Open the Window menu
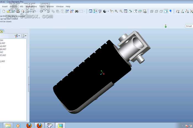Screen dimensions: 193x128 (x=60, y=6)
